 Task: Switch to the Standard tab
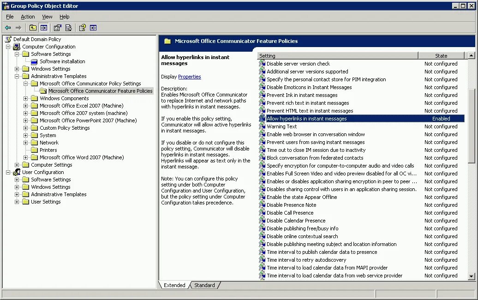tap(204, 285)
